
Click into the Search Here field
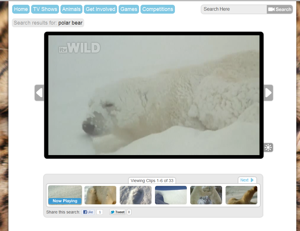(x=234, y=9)
